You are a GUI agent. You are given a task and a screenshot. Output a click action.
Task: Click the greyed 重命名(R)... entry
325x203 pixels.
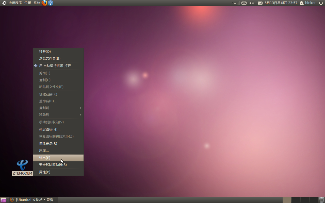(x=58, y=101)
